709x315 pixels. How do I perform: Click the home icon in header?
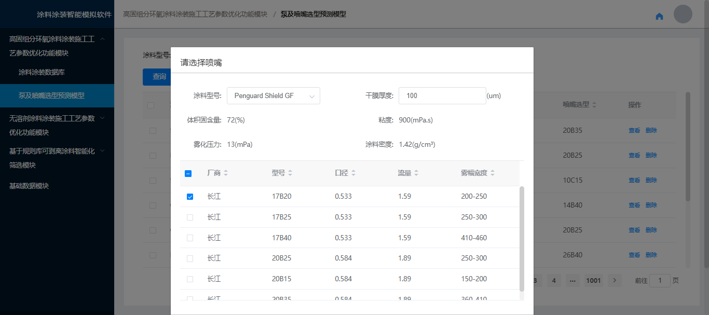[659, 16]
